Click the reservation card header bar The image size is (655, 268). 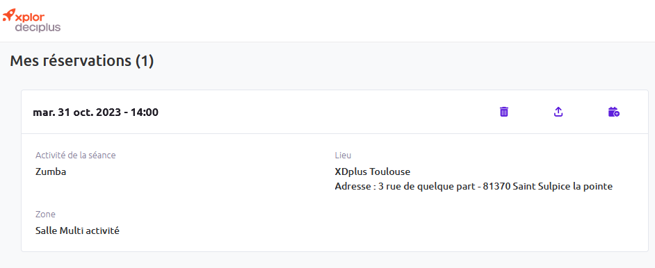tap(334, 112)
